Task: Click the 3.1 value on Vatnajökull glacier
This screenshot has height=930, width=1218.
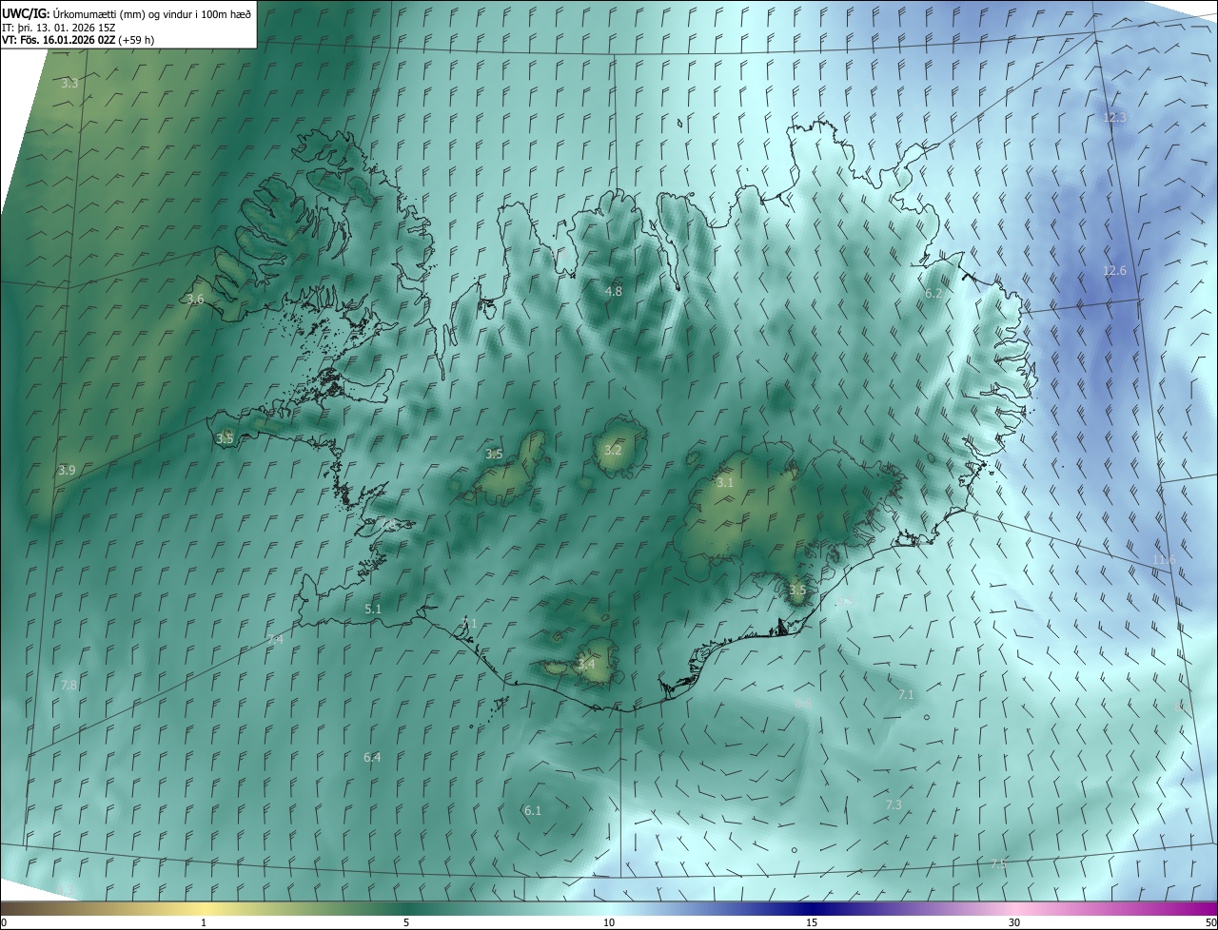Action: pos(725,483)
